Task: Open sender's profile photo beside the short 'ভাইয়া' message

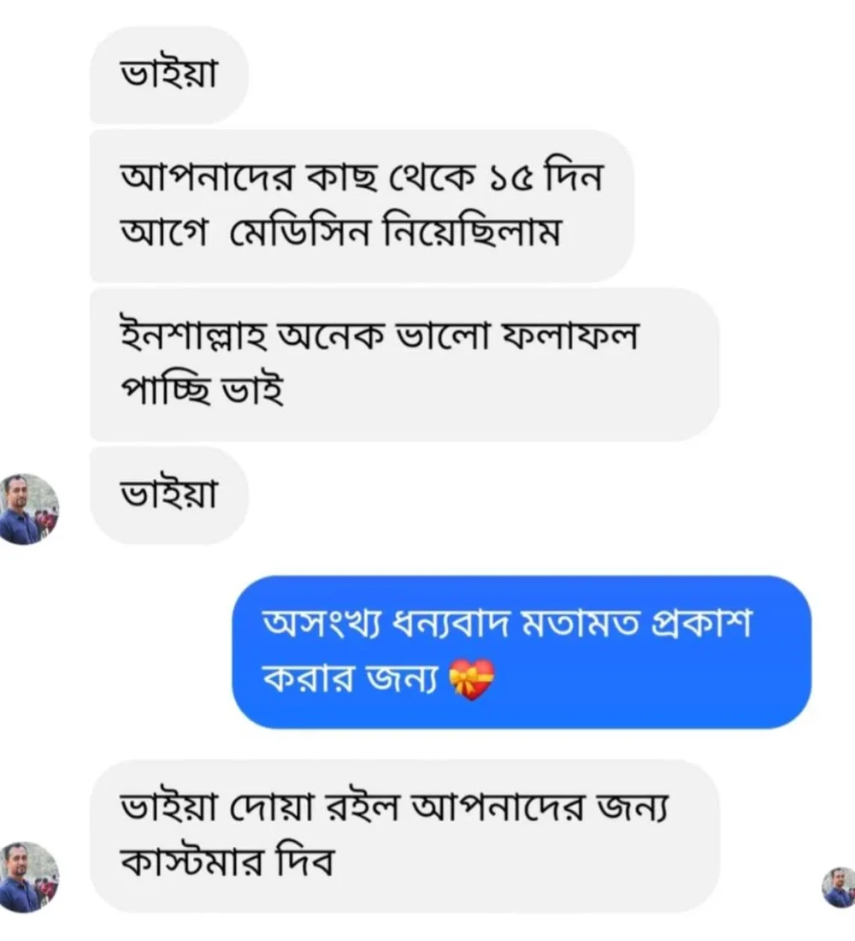Action: (x=29, y=508)
